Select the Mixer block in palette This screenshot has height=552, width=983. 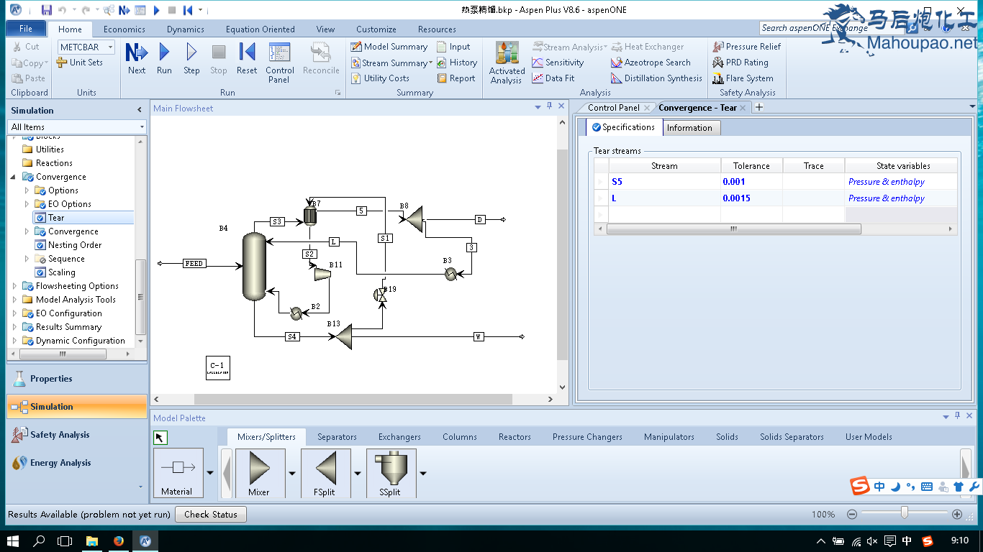tap(259, 473)
